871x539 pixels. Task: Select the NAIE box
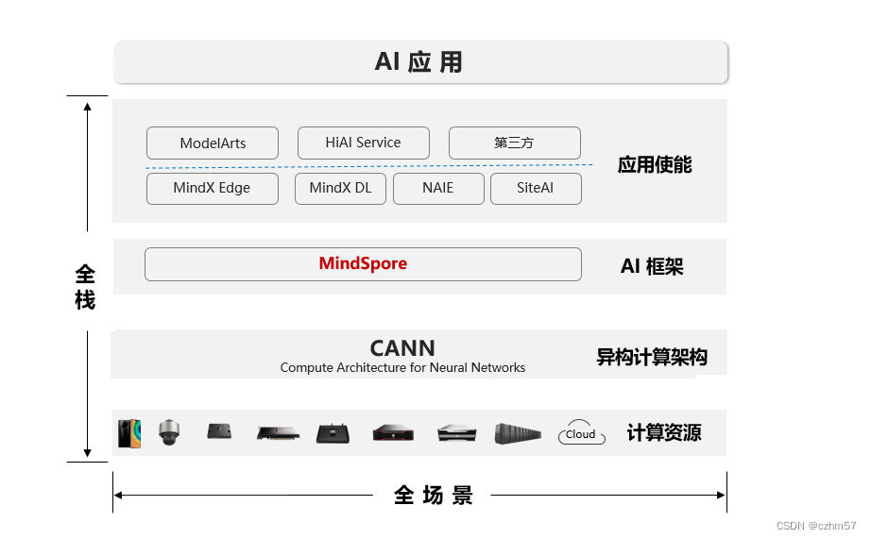pyautogui.click(x=438, y=188)
